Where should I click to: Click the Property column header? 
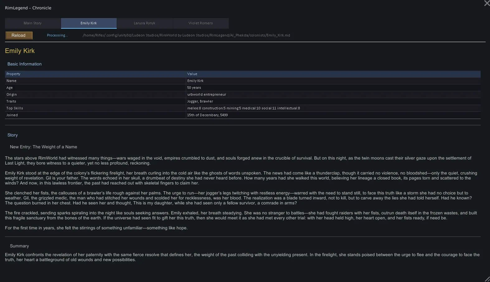pyautogui.click(x=13, y=74)
